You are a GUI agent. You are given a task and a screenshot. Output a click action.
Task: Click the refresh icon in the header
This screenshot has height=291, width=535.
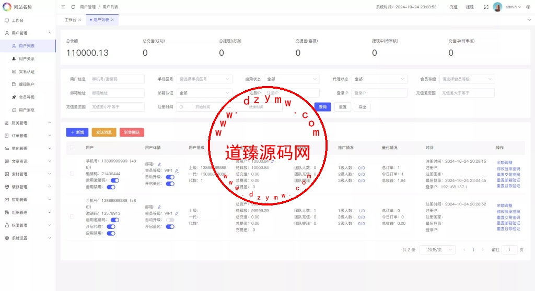click(73, 7)
